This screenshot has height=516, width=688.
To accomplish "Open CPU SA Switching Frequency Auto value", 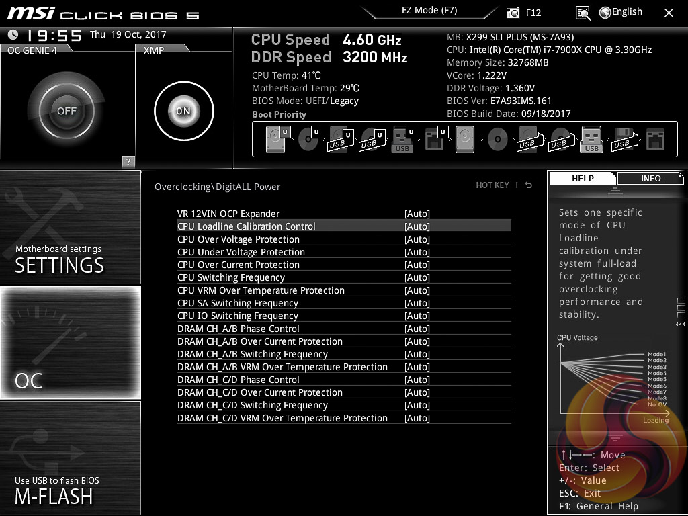I will [417, 303].
